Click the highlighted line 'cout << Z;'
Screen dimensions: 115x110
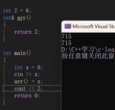(28, 88)
